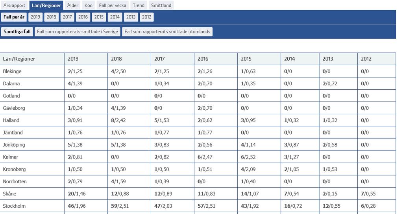403x214 pixels.
Task: Choose year 2017 filter button
Action: pos(67,17)
